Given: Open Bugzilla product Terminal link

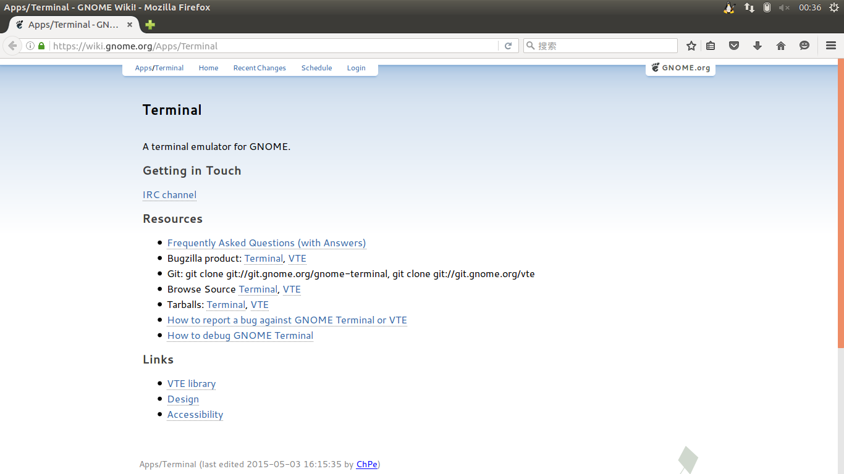Looking at the screenshot, I should point(264,259).
